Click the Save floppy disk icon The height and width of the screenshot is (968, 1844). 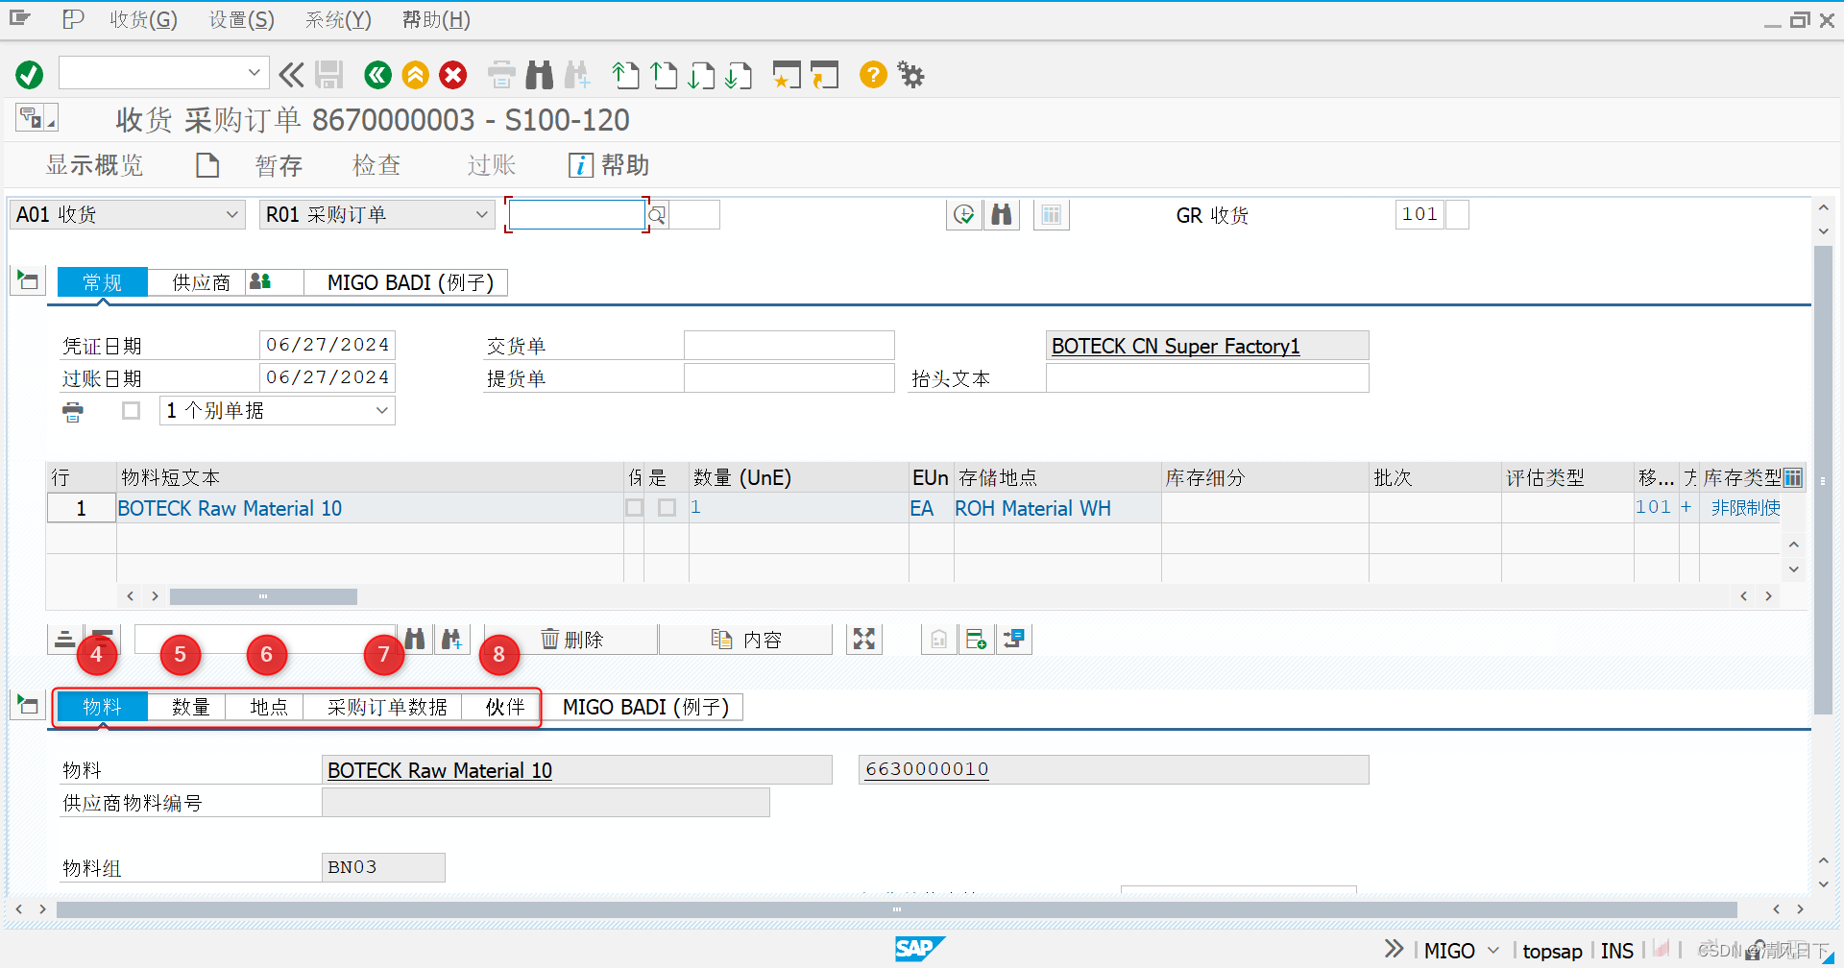point(329,75)
